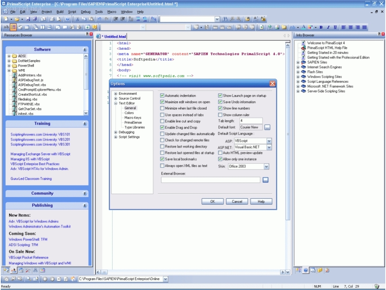Click the Help button in Options dialog
The height and width of the screenshot is (290, 386).
click(x=261, y=202)
